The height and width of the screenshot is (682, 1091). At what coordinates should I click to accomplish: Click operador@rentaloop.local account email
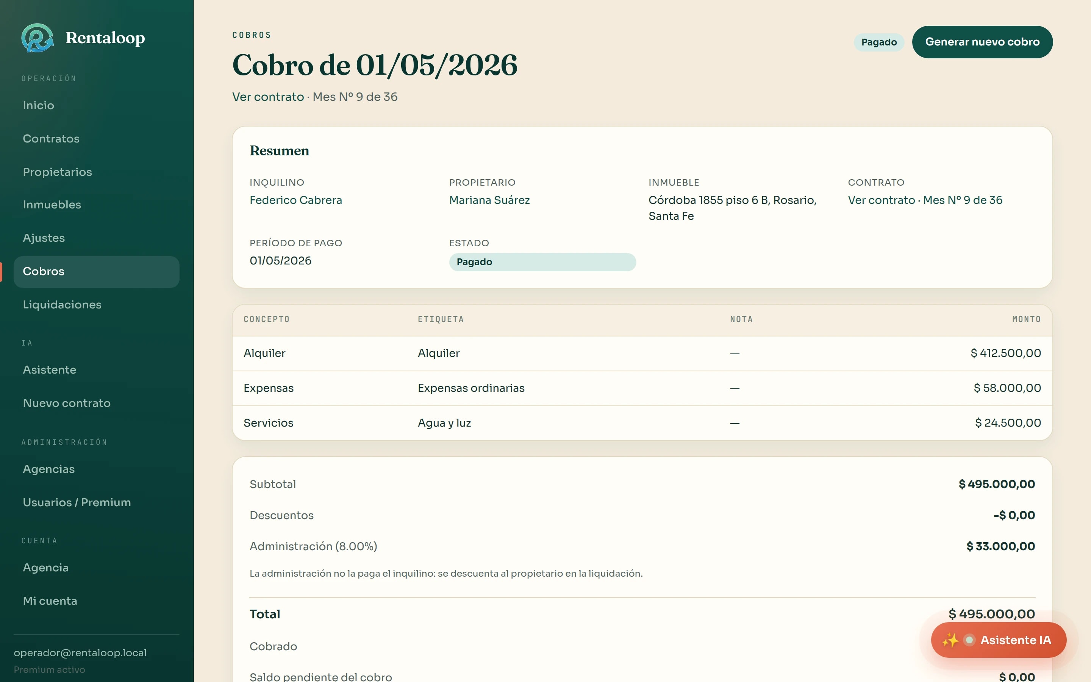click(80, 653)
